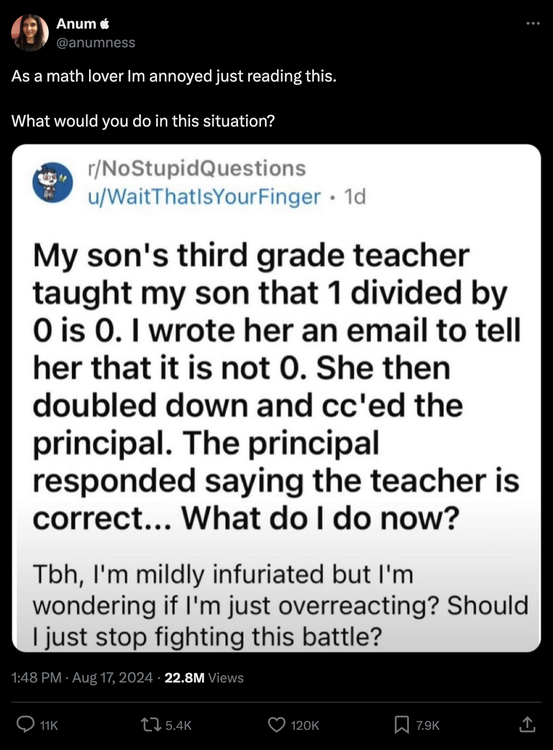Click the display name Anum

[x=76, y=23]
